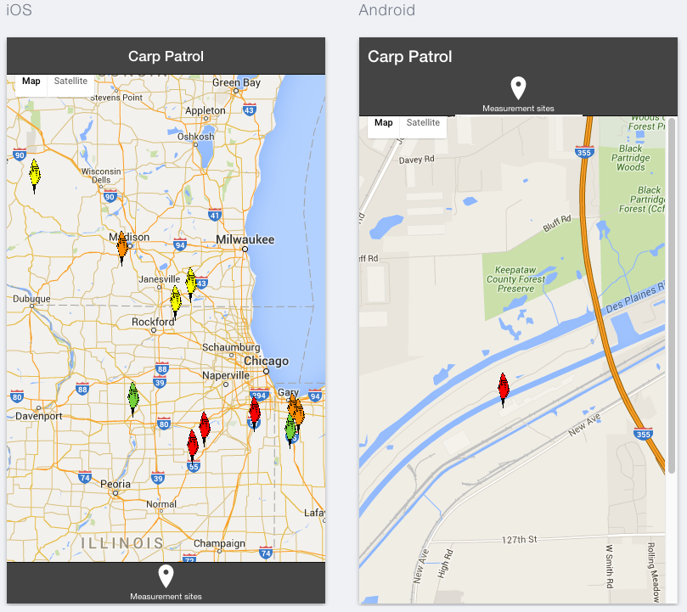Switch iOS map to Map view

tap(31, 81)
